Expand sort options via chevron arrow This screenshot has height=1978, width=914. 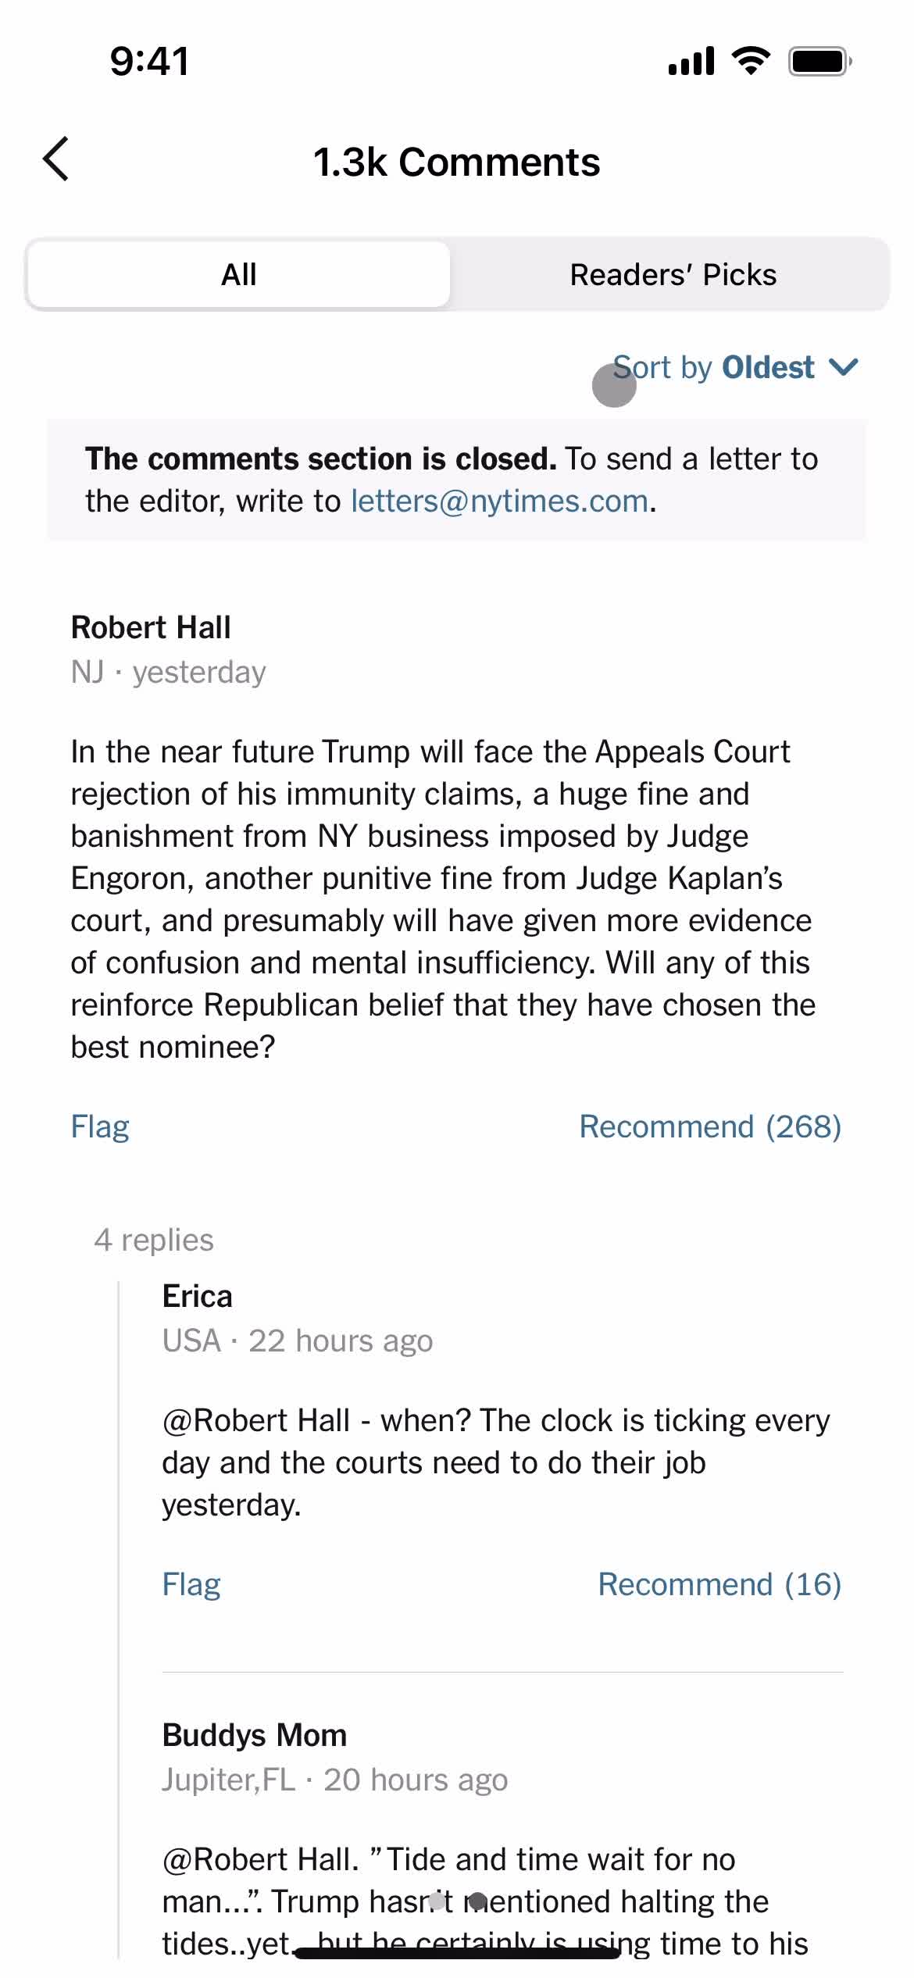844,367
